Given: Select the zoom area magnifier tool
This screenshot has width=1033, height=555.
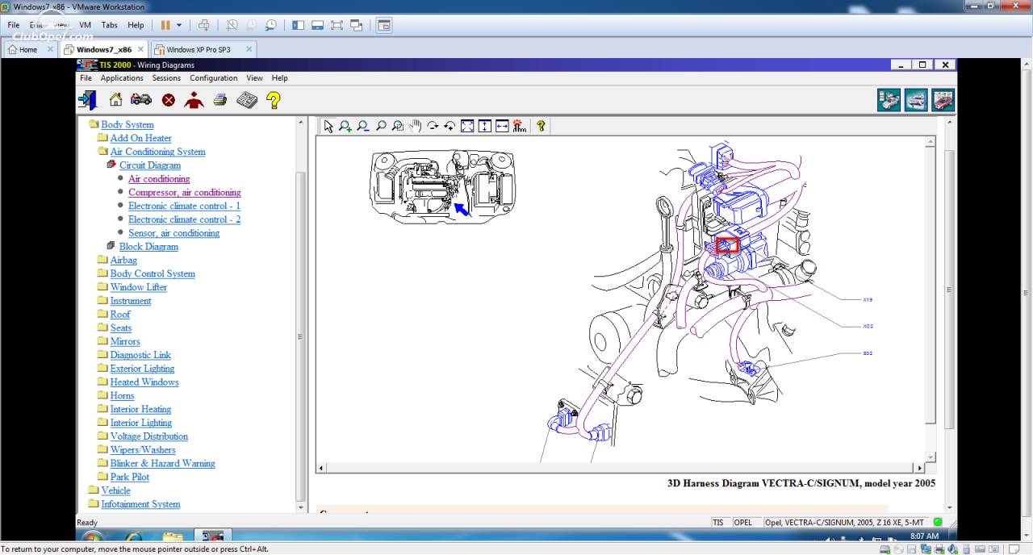Looking at the screenshot, I should [398, 126].
